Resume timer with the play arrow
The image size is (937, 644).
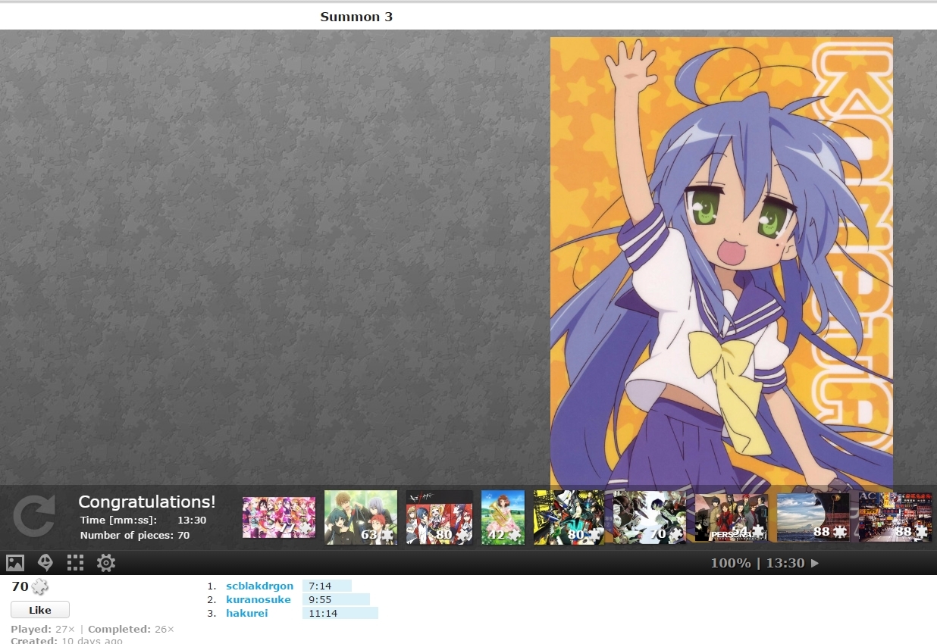click(815, 563)
